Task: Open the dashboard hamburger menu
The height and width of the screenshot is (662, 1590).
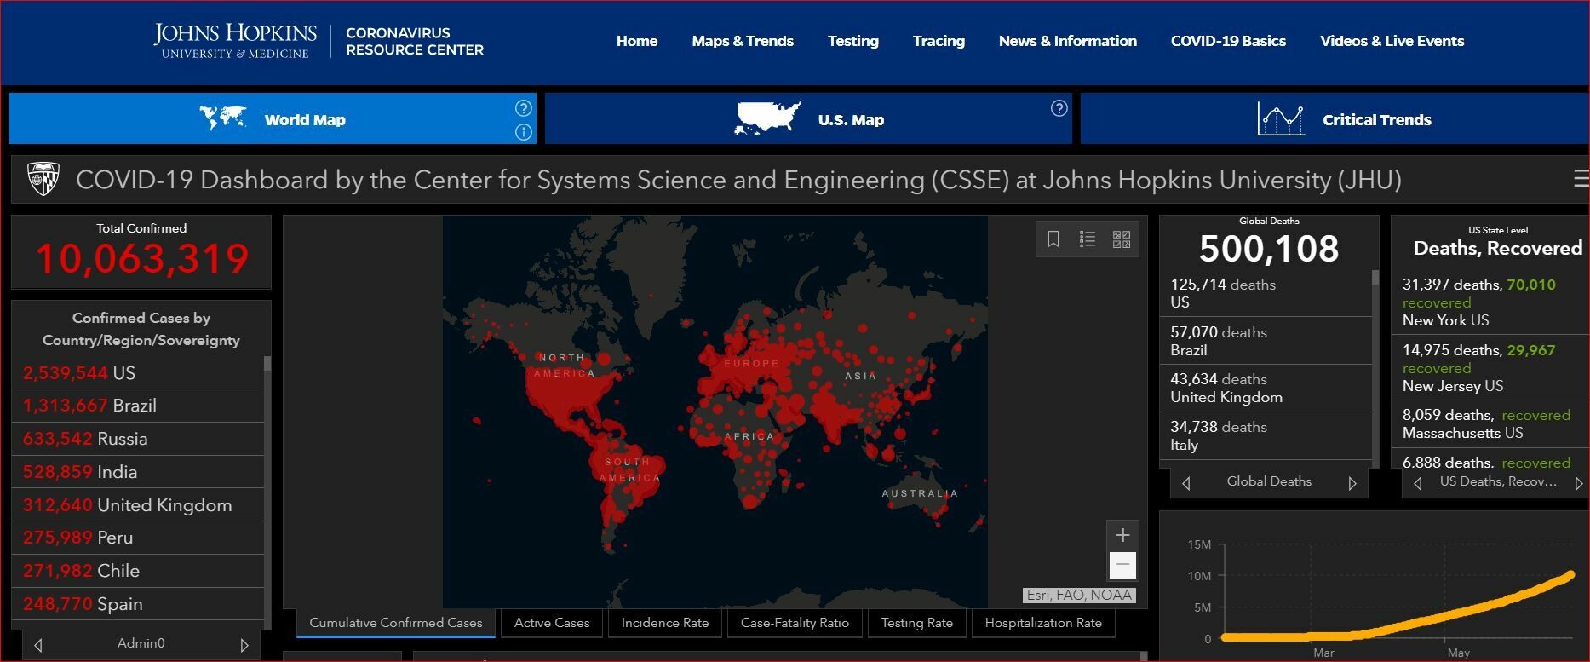Action: 1581,178
